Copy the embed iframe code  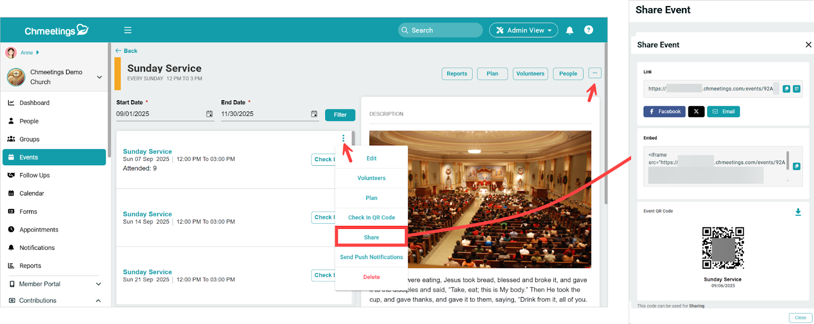point(796,166)
